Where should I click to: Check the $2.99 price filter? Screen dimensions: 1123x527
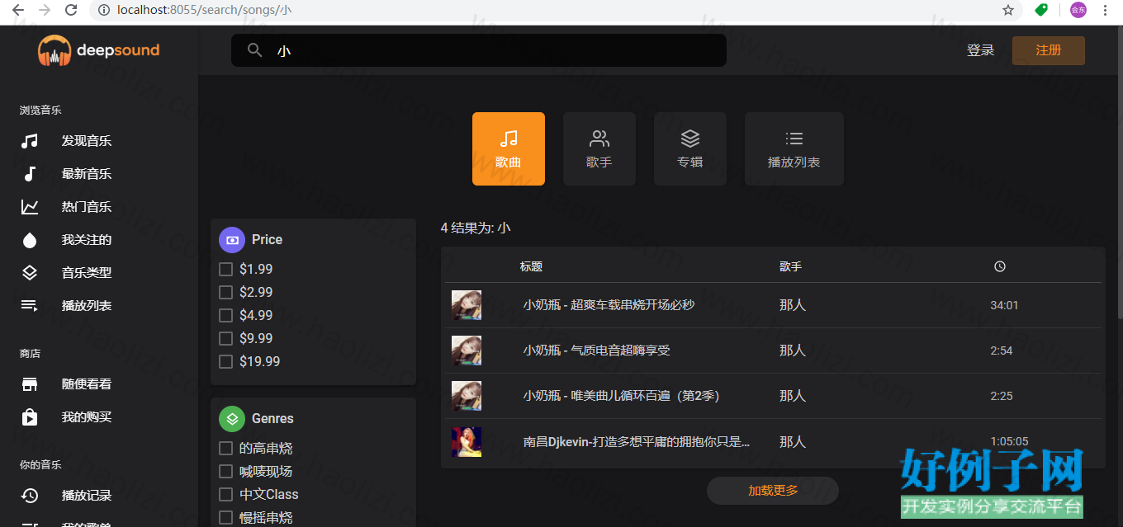pyautogui.click(x=225, y=292)
